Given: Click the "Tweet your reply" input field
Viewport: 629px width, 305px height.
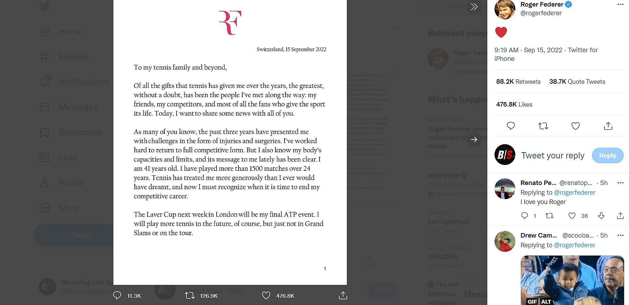Looking at the screenshot, I should pos(553,156).
